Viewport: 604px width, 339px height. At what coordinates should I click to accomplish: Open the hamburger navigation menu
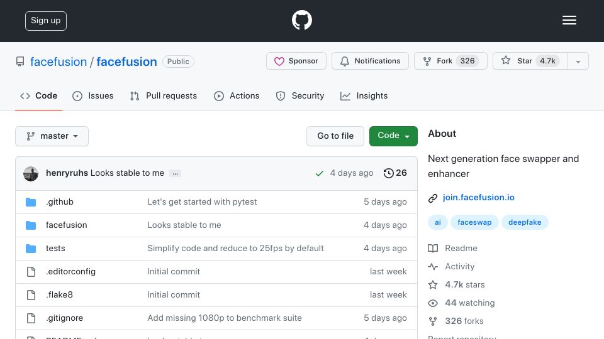569,20
